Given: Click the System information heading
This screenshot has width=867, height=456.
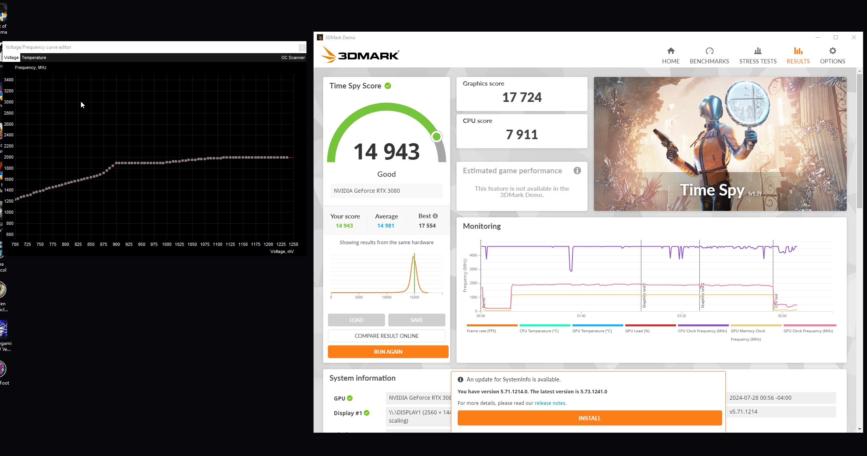Looking at the screenshot, I should pyautogui.click(x=362, y=378).
